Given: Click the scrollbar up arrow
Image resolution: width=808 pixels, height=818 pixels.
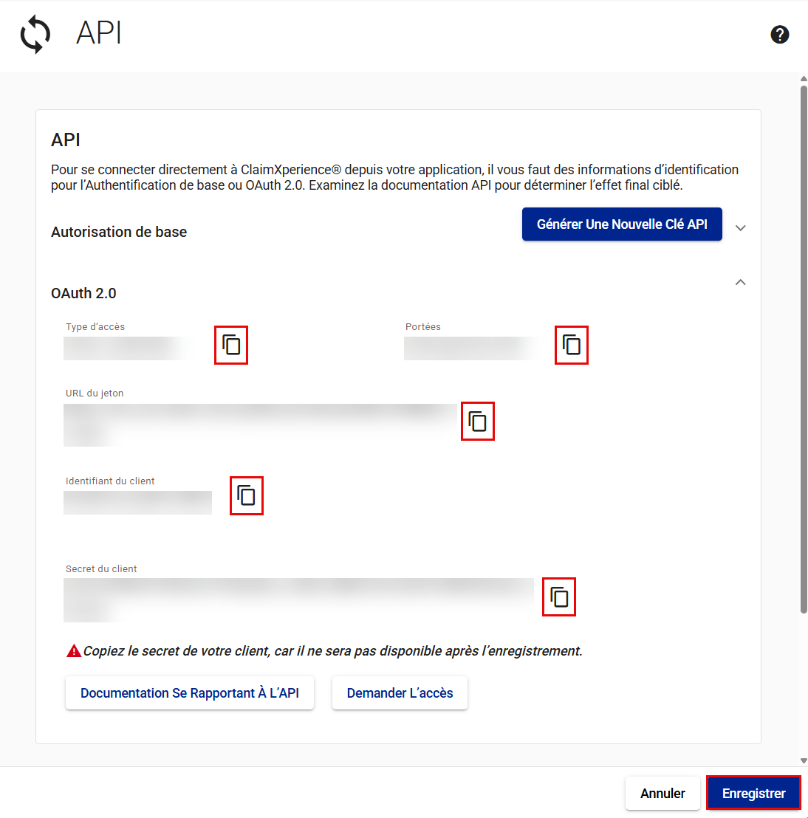Looking at the screenshot, I should pos(804,79).
